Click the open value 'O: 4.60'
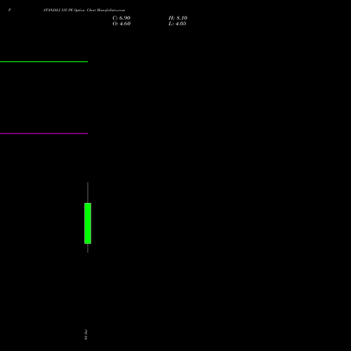The width and height of the screenshot is (351, 351). click(x=121, y=24)
